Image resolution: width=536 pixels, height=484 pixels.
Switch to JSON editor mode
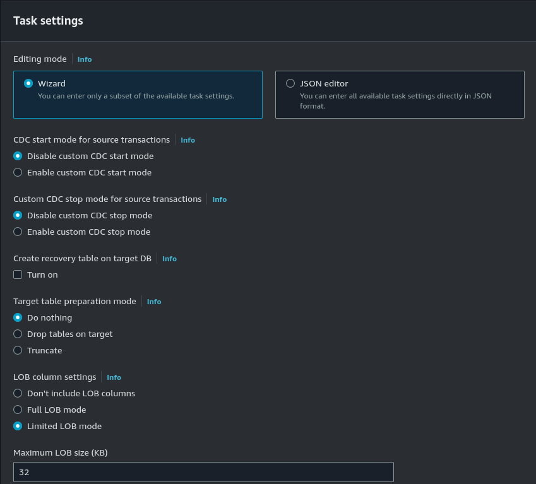pyautogui.click(x=290, y=83)
